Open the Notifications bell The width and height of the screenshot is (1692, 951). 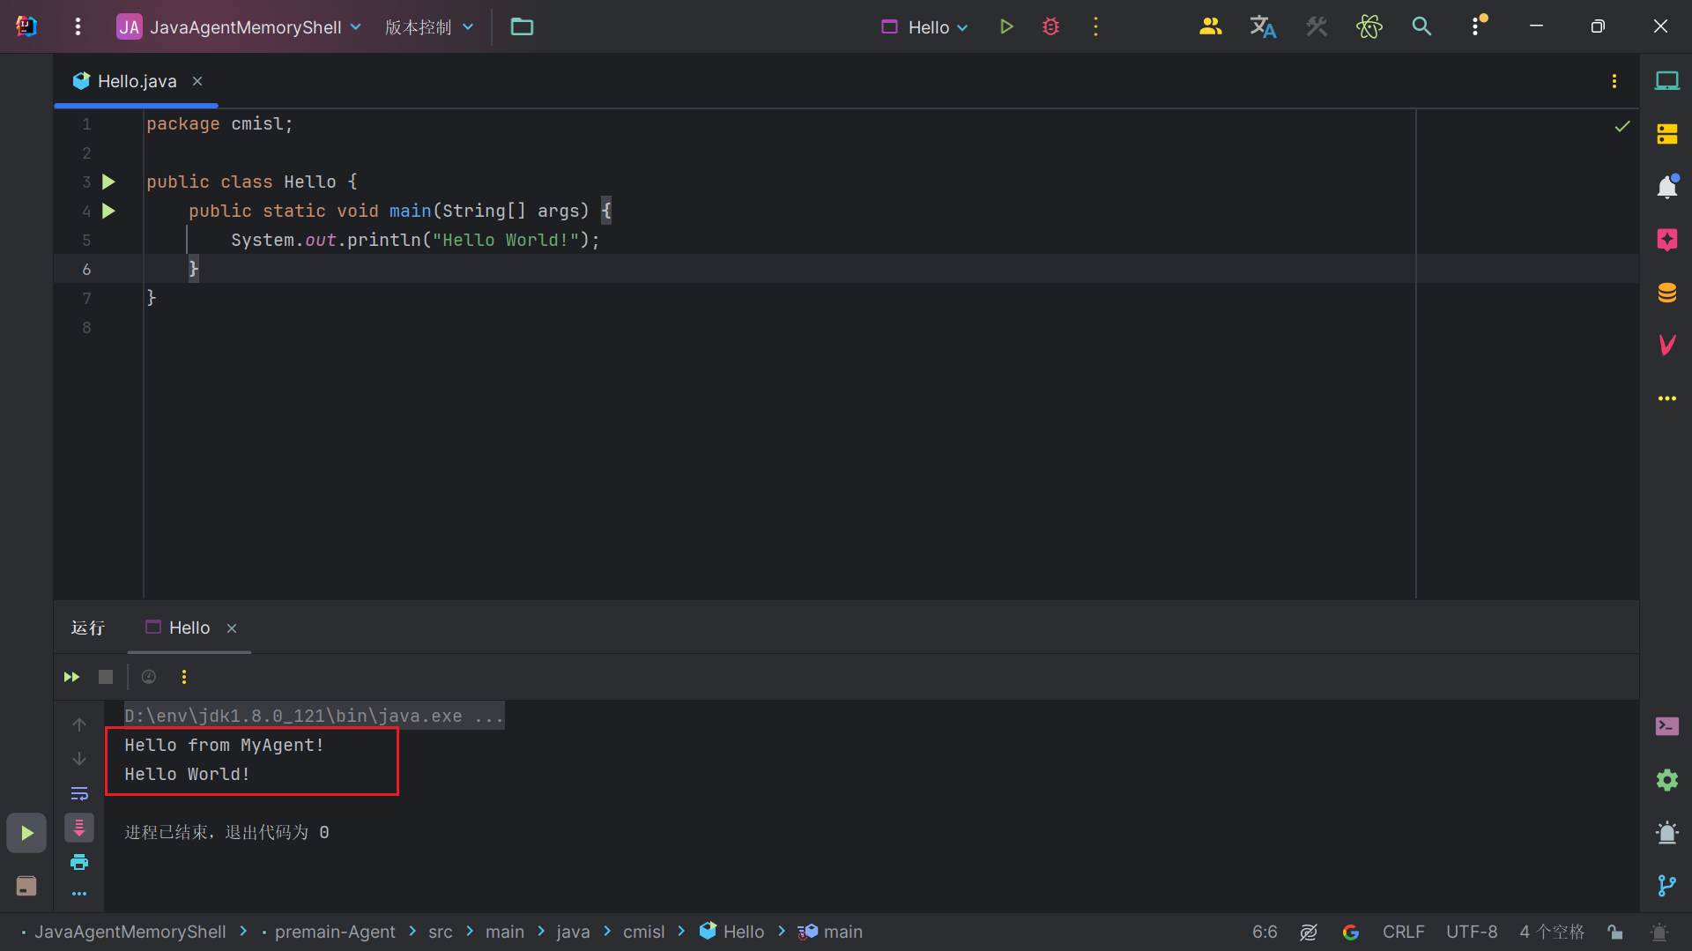click(x=1666, y=187)
